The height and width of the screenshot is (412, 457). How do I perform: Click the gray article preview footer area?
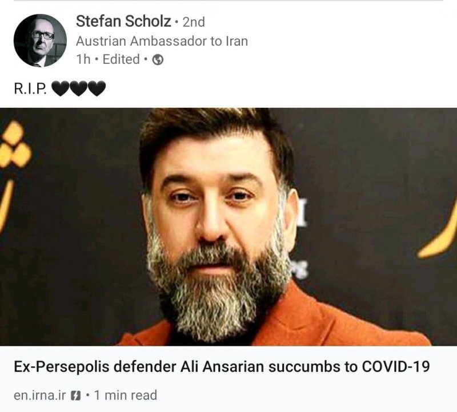228,379
